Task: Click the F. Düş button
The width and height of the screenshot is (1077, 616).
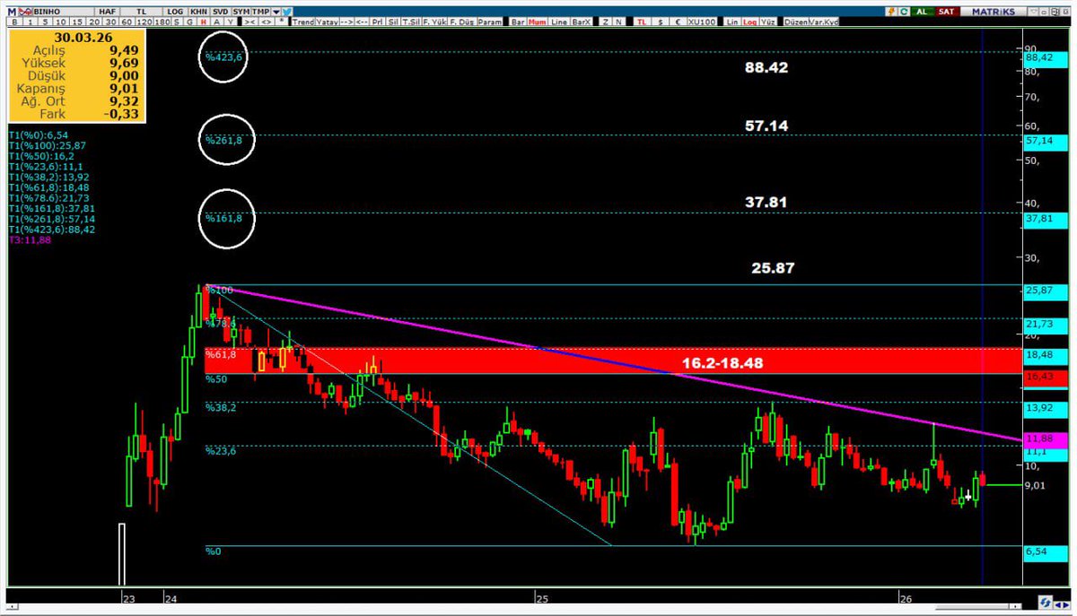Action: [462, 22]
